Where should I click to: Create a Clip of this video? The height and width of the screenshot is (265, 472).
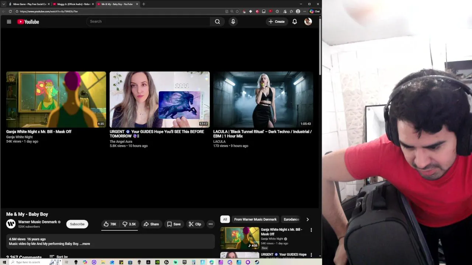[x=195, y=224]
